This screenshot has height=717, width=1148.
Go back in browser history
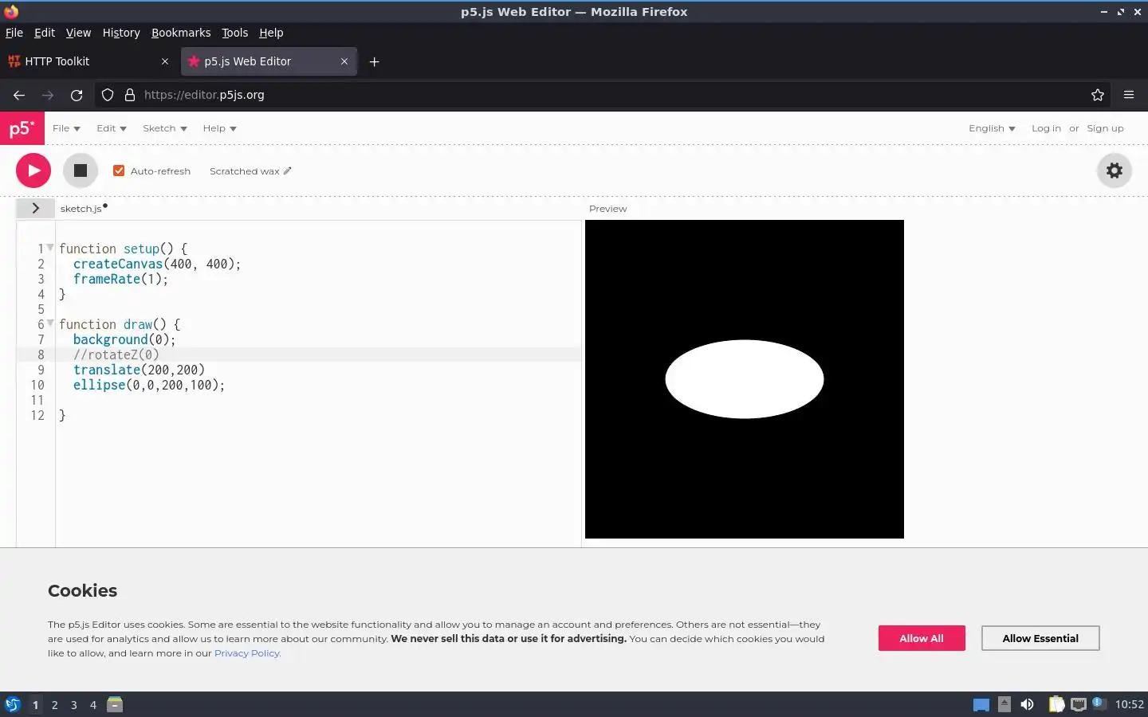(19, 95)
